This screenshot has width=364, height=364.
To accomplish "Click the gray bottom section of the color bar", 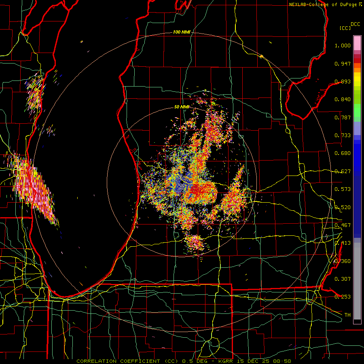I will point(357,281).
